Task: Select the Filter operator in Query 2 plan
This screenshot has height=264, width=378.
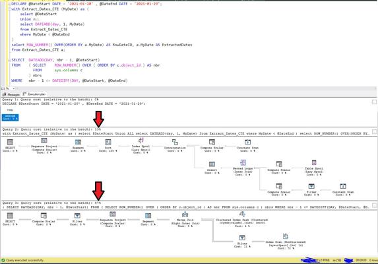Action: click(311, 190)
